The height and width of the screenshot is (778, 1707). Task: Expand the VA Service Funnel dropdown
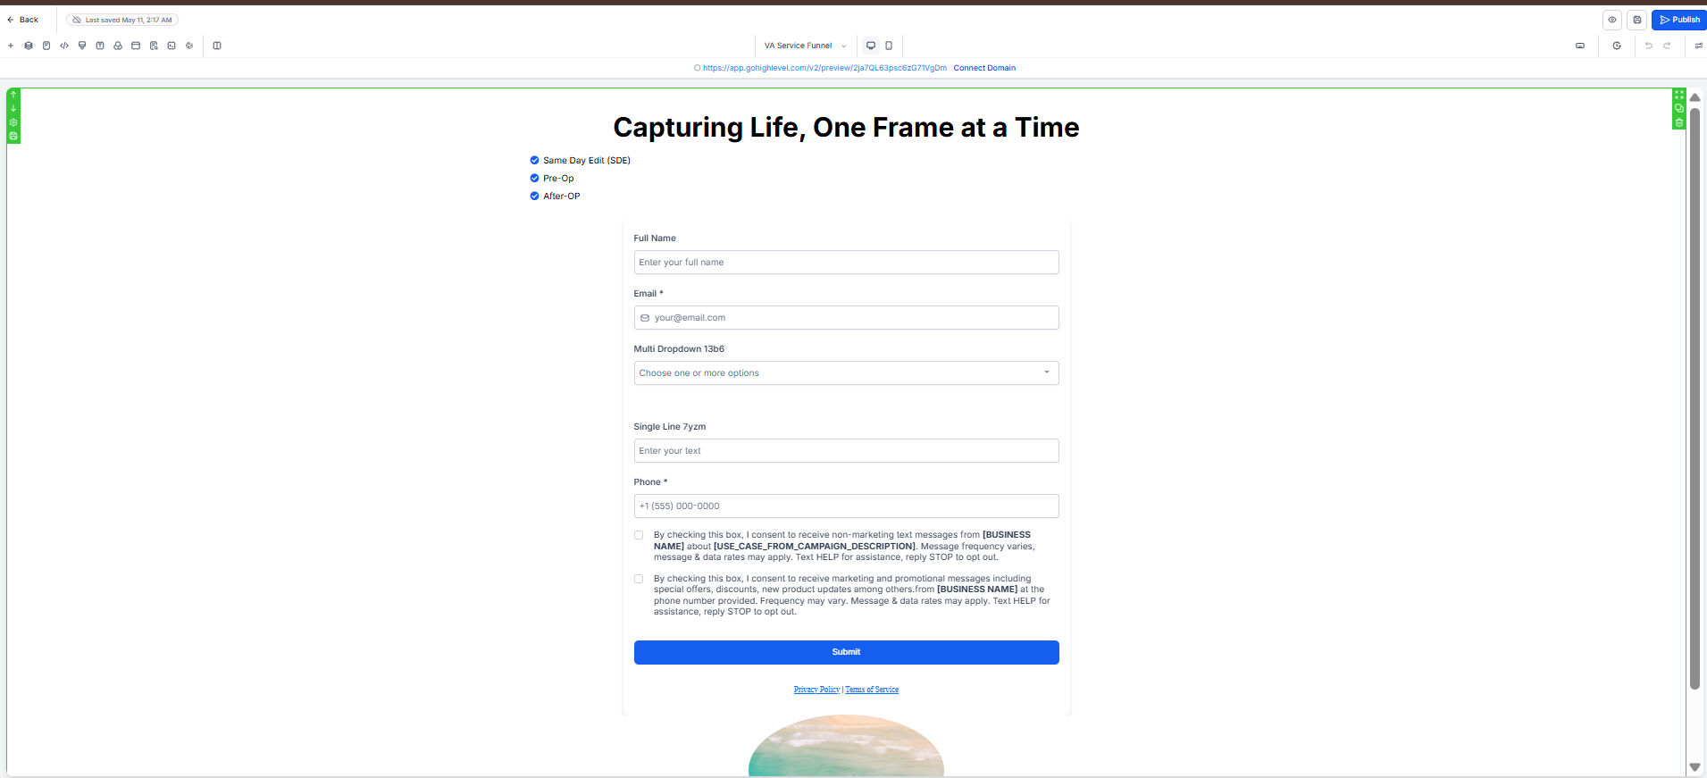(805, 46)
